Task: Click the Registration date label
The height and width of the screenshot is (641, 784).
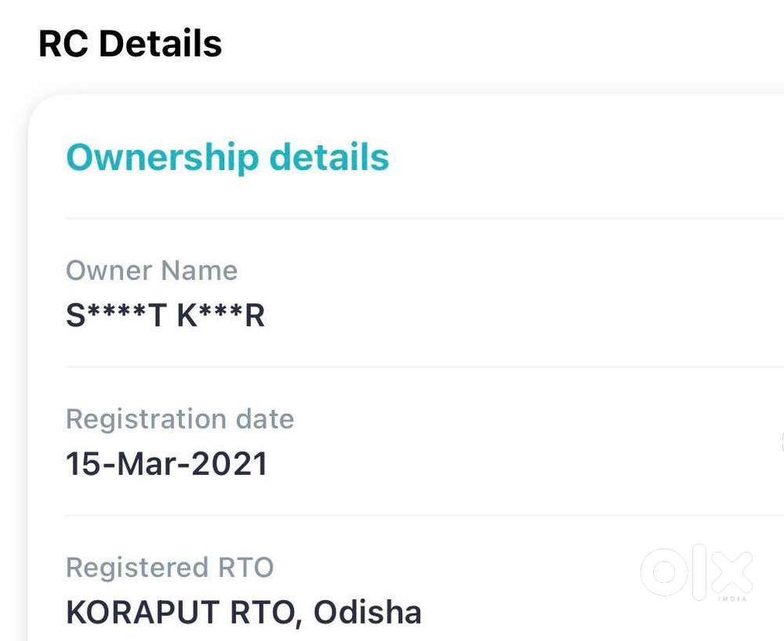Action: pos(180,419)
